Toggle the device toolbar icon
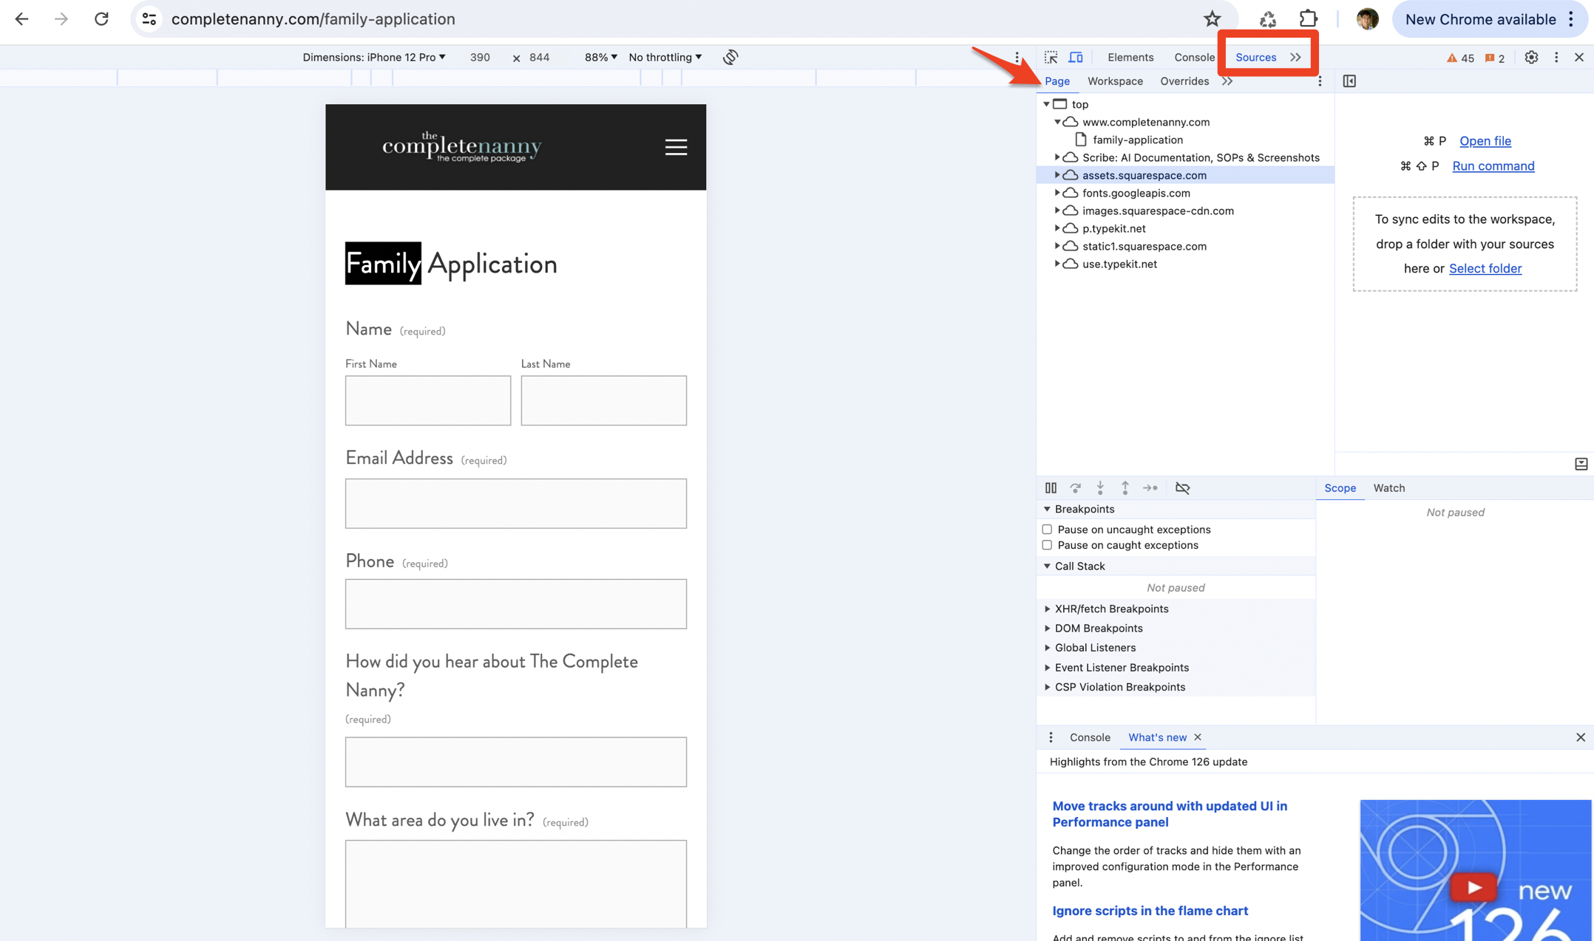This screenshot has height=941, width=1594. pos(1076,57)
